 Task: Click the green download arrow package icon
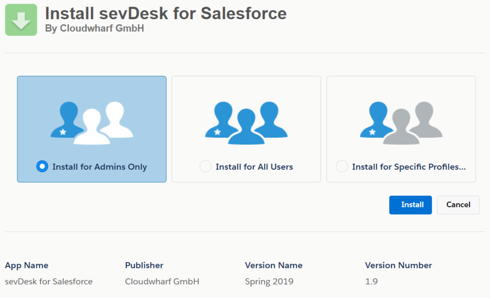(x=21, y=20)
